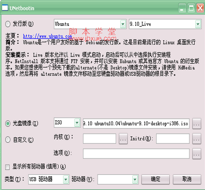Viewport: 205px width, 190px height.
Task: Browse for ISO disk image file
Action: 196,123
